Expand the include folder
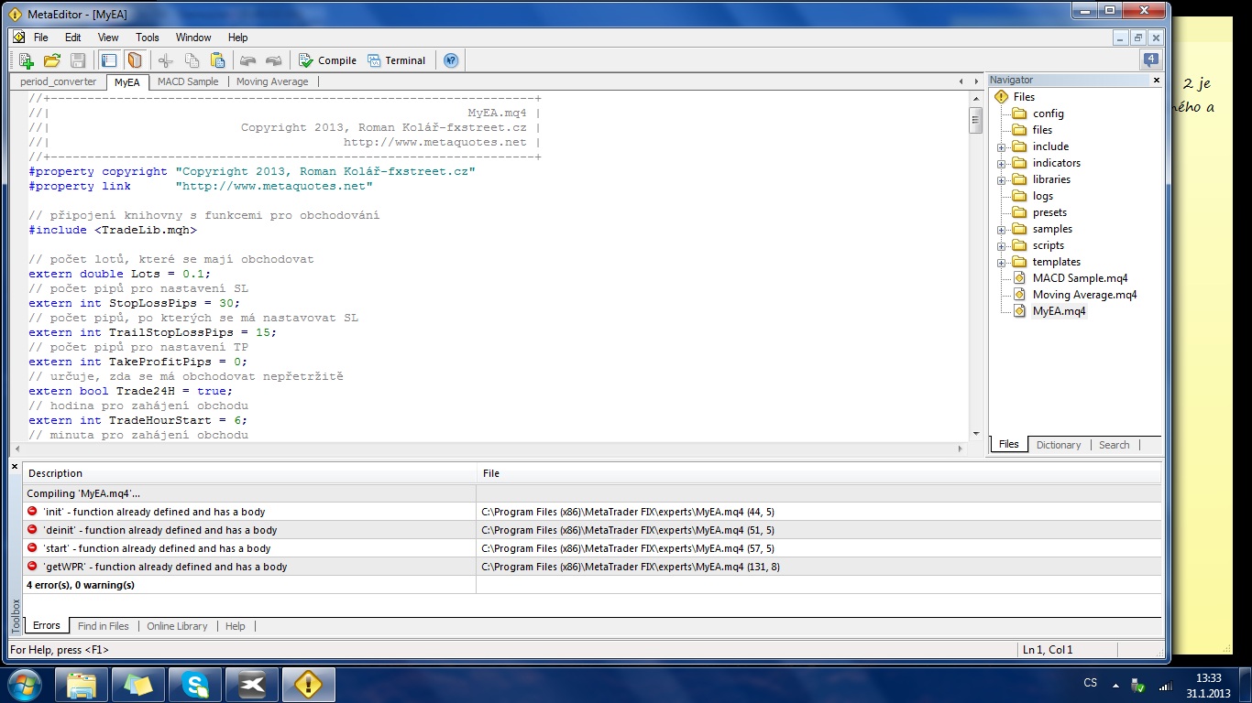1252x703 pixels. [1002, 146]
